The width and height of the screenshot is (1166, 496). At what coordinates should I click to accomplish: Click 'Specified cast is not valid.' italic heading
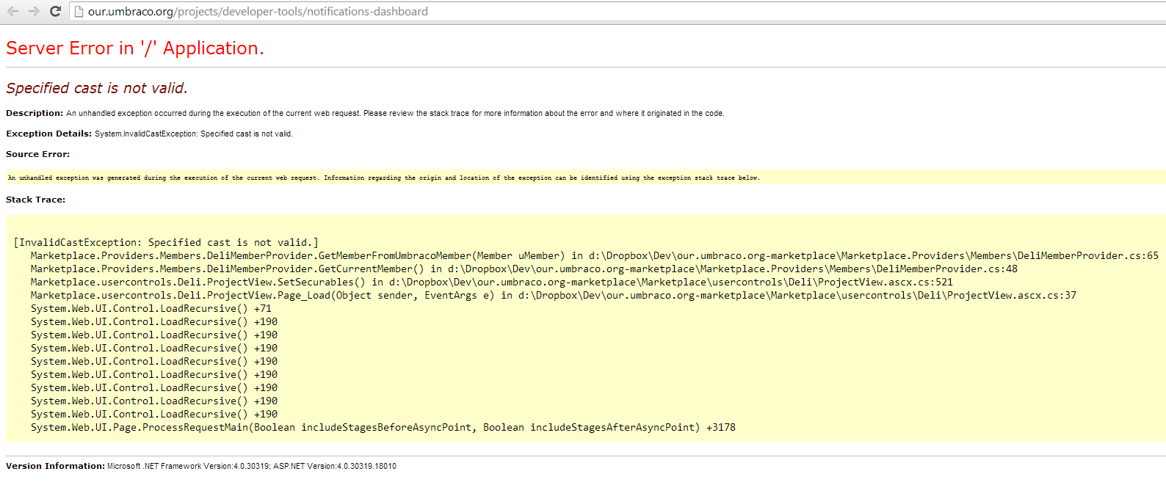pos(97,88)
